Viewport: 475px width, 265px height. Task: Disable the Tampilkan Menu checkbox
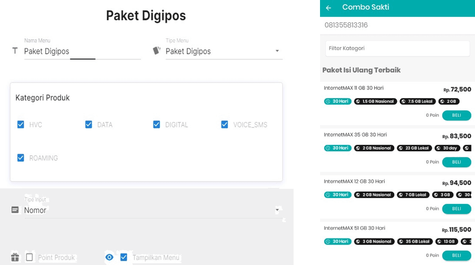tap(124, 257)
